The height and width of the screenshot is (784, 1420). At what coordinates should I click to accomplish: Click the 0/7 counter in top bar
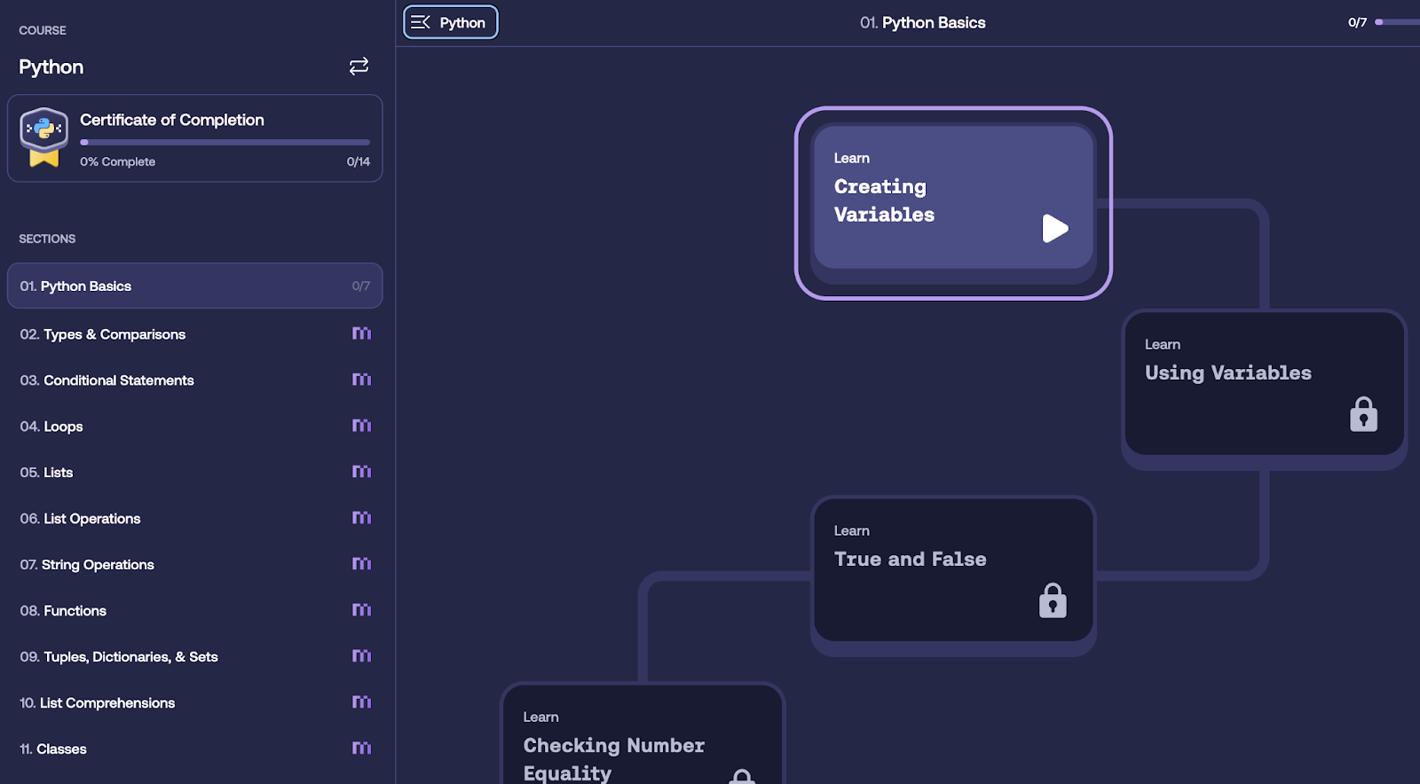(x=1357, y=22)
